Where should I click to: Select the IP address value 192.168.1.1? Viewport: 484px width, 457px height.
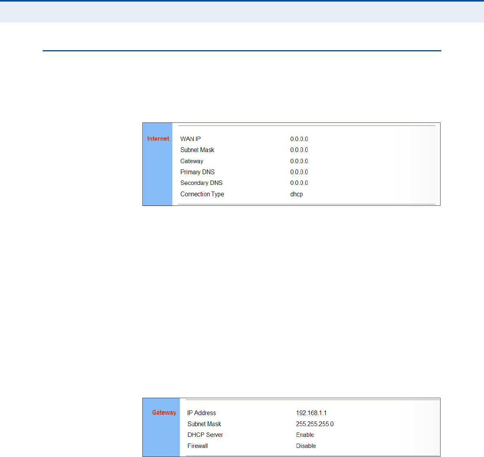tap(311, 413)
